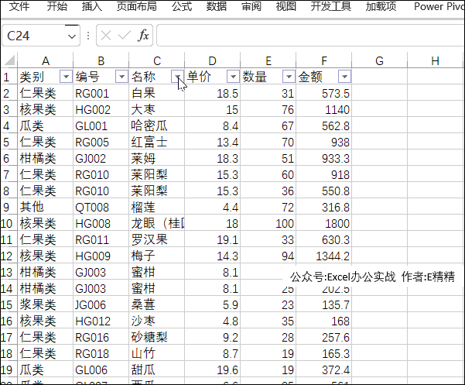The image size is (465, 385).
Task: Switch to the 插入 ribbon tab
Action: [x=92, y=6]
